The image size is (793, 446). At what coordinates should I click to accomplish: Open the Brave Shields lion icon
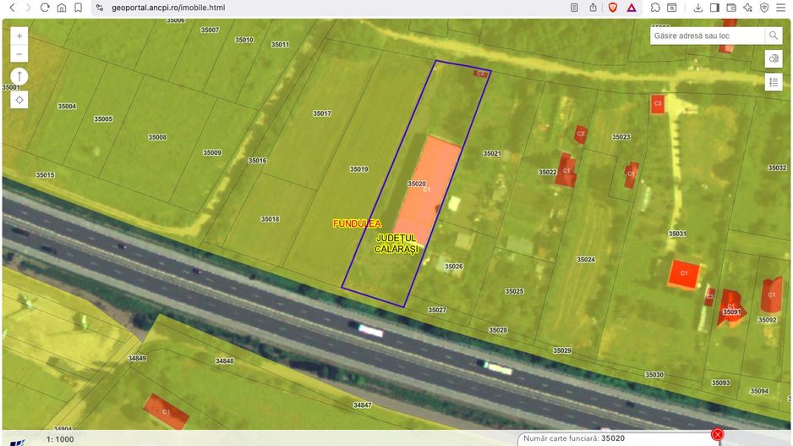click(612, 8)
